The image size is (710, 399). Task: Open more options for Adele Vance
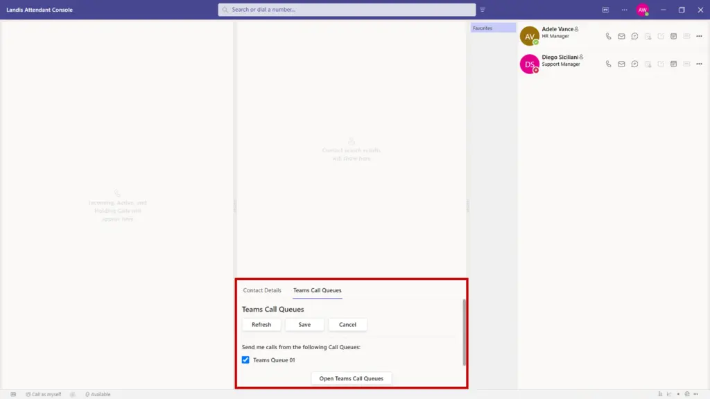tap(699, 36)
